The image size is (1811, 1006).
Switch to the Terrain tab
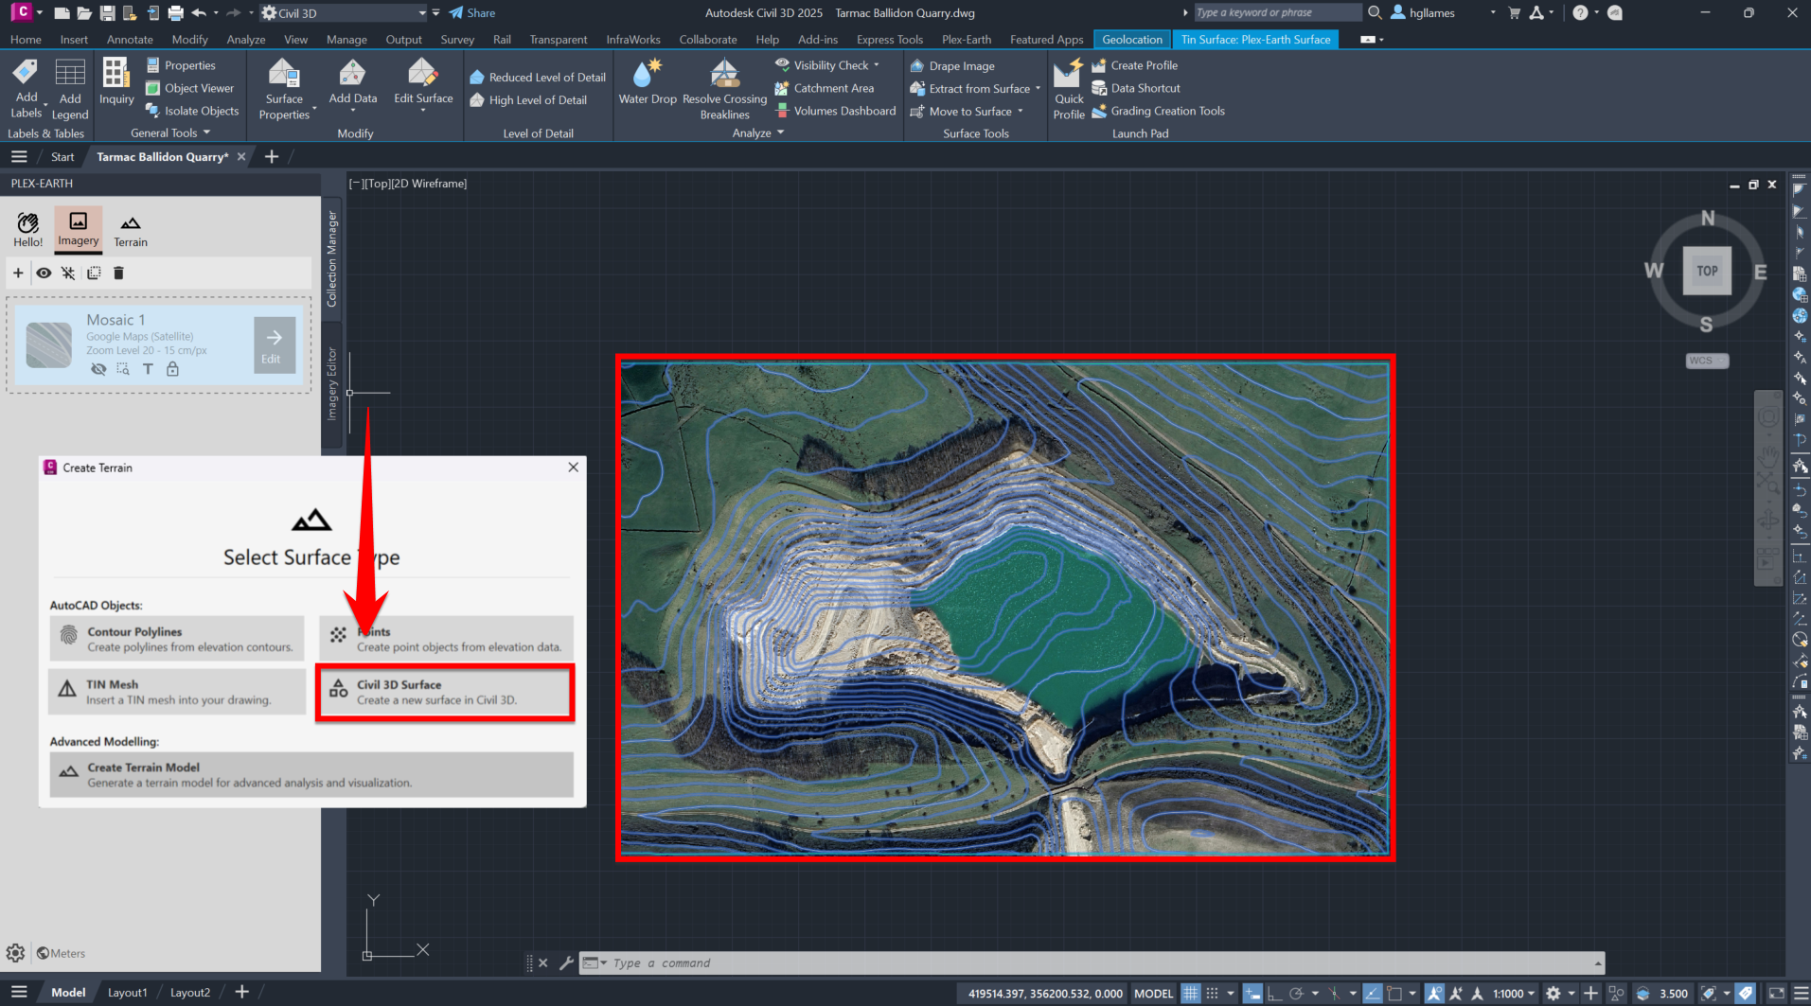tap(131, 230)
